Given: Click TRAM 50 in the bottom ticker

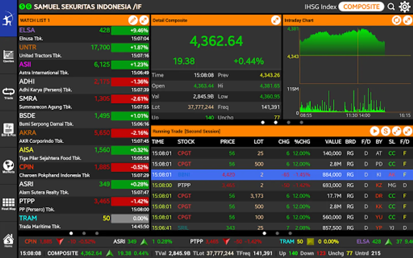Looking at the screenshot, I should [291, 242].
